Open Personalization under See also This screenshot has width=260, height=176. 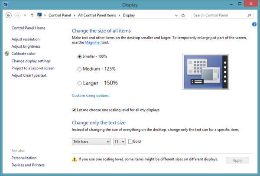(24, 158)
